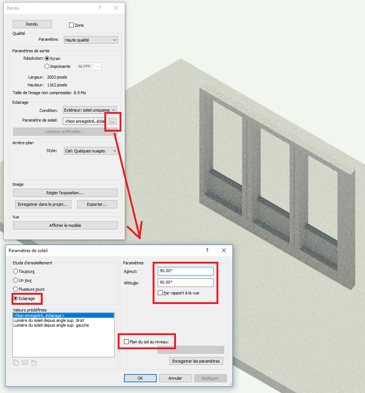
Task: Open the sun settings with the browse icon
Action: pyautogui.click(x=113, y=122)
